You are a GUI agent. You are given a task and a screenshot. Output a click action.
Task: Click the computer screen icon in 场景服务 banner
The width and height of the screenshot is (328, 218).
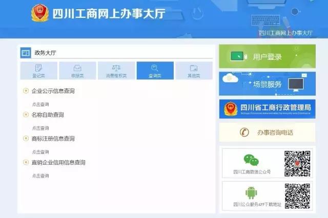[296, 84]
